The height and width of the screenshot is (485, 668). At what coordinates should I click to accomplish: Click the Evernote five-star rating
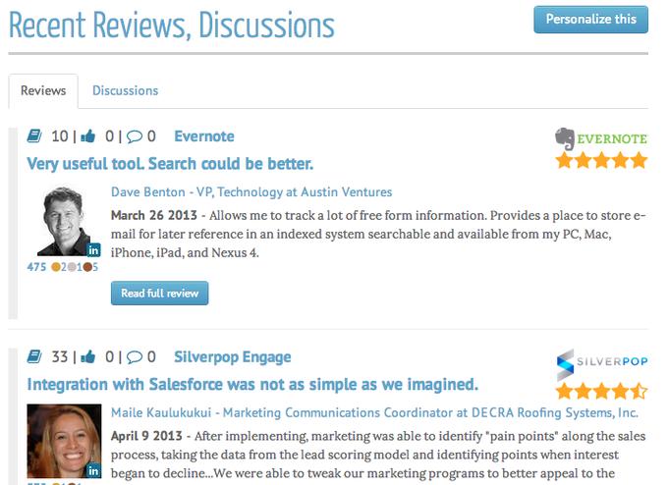click(x=601, y=161)
